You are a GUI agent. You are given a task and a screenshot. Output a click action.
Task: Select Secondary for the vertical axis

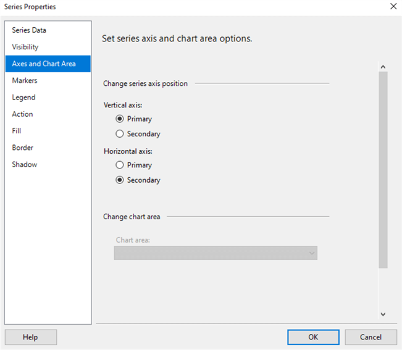[x=120, y=134]
